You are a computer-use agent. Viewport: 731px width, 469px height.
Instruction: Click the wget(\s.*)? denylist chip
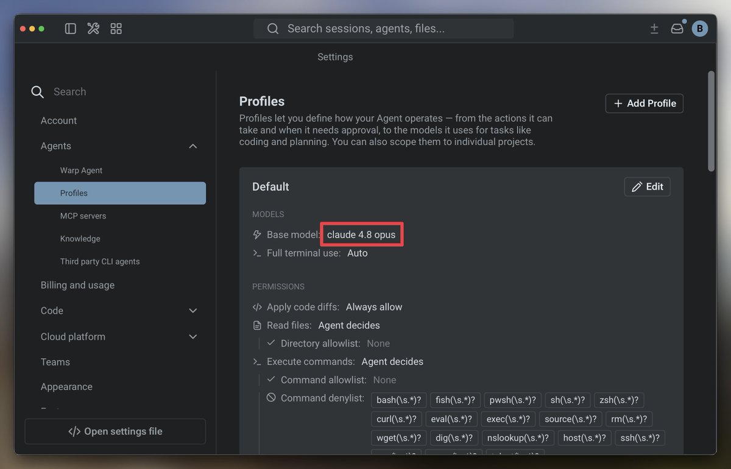point(398,438)
